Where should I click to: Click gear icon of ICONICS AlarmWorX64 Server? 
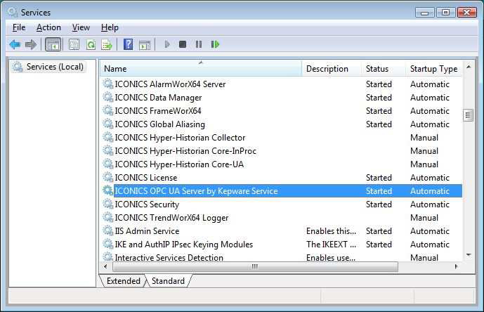108,84
